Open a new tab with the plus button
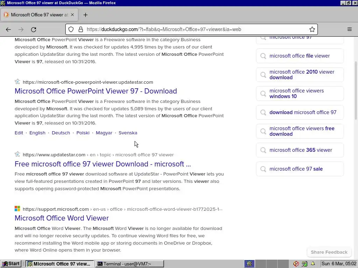 coord(85,15)
